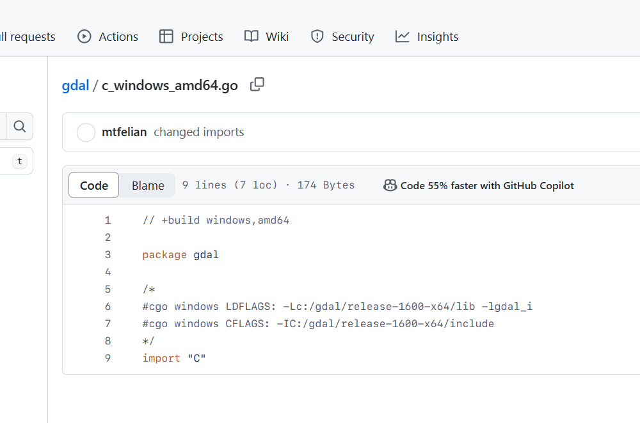The width and height of the screenshot is (640, 423).
Task: Open mtfelian's profile link
Action: (x=124, y=132)
